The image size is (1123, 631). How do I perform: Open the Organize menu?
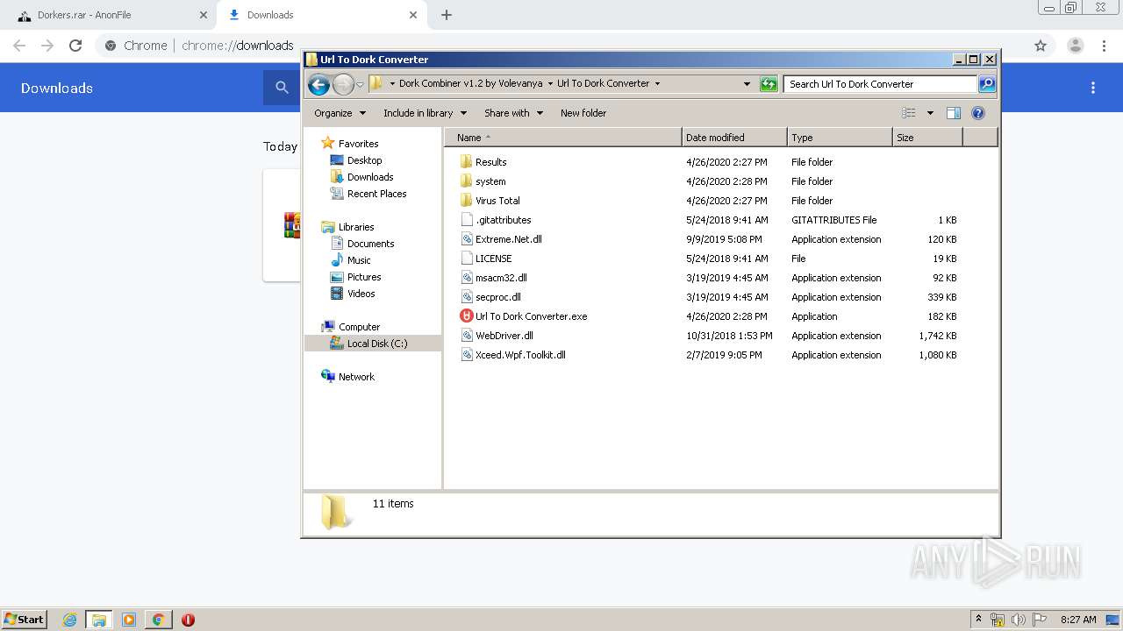coord(340,113)
